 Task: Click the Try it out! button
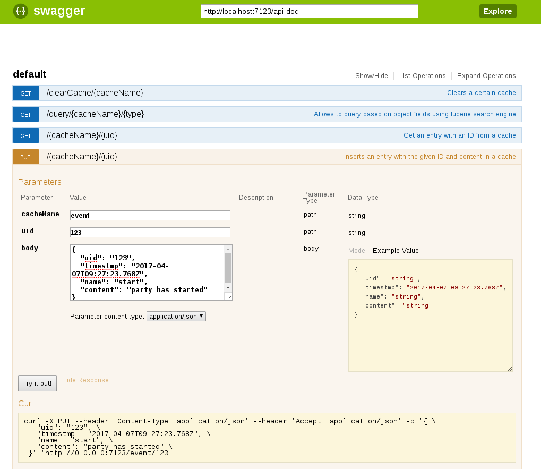[37, 383]
